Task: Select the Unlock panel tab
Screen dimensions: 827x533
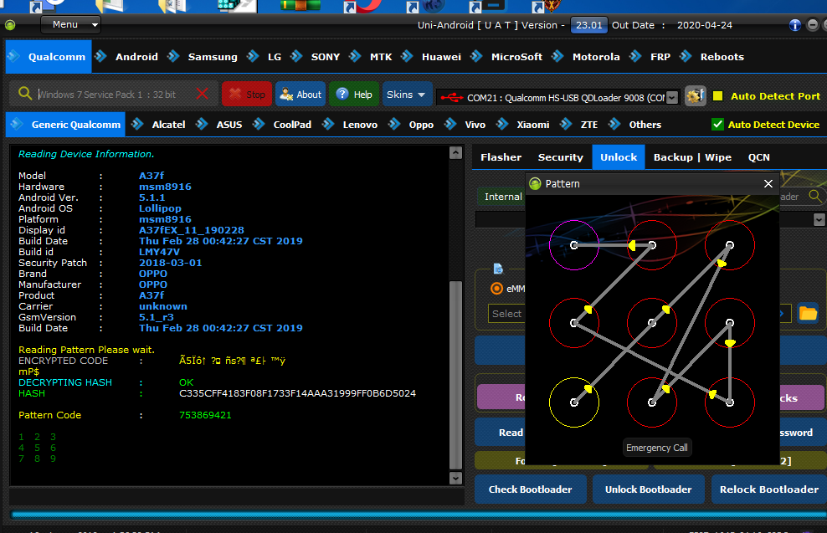Action: (x=619, y=157)
